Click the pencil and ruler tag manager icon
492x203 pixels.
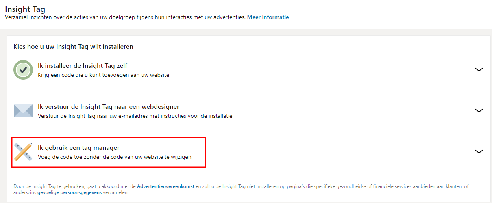pyautogui.click(x=23, y=152)
